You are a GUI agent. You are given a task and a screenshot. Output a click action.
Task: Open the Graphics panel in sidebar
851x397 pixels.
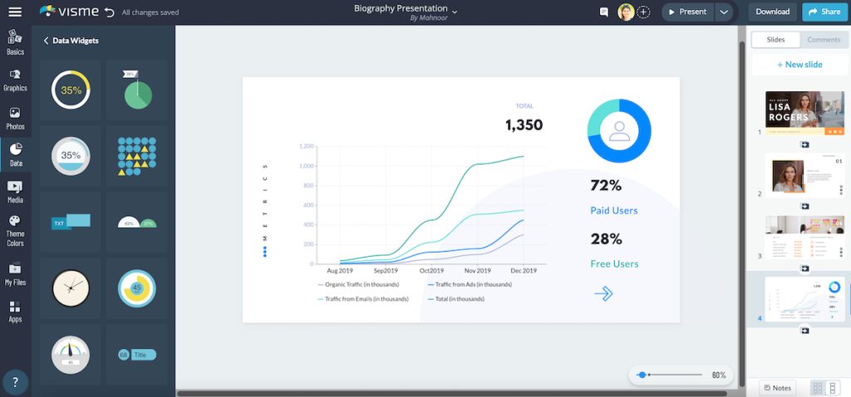point(15,80)
